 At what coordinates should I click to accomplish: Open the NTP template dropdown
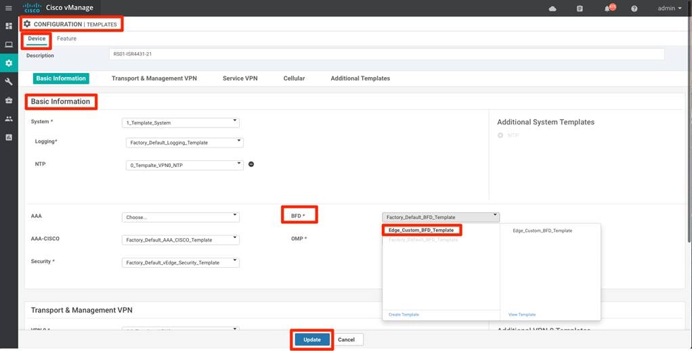coord(184,166)
